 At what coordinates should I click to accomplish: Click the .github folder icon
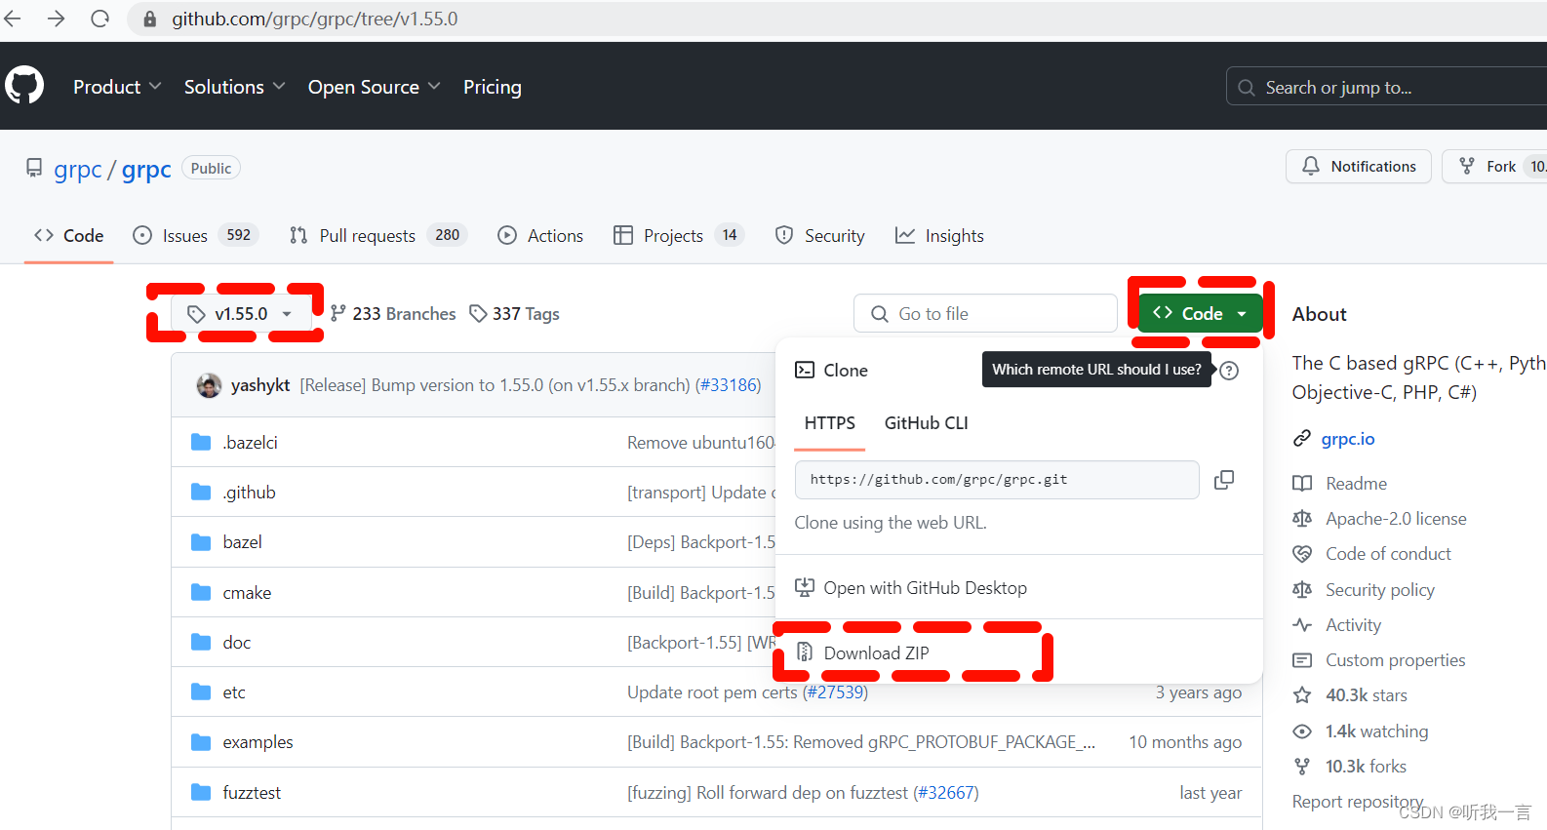pyautogui.click(x=201, y=492)
